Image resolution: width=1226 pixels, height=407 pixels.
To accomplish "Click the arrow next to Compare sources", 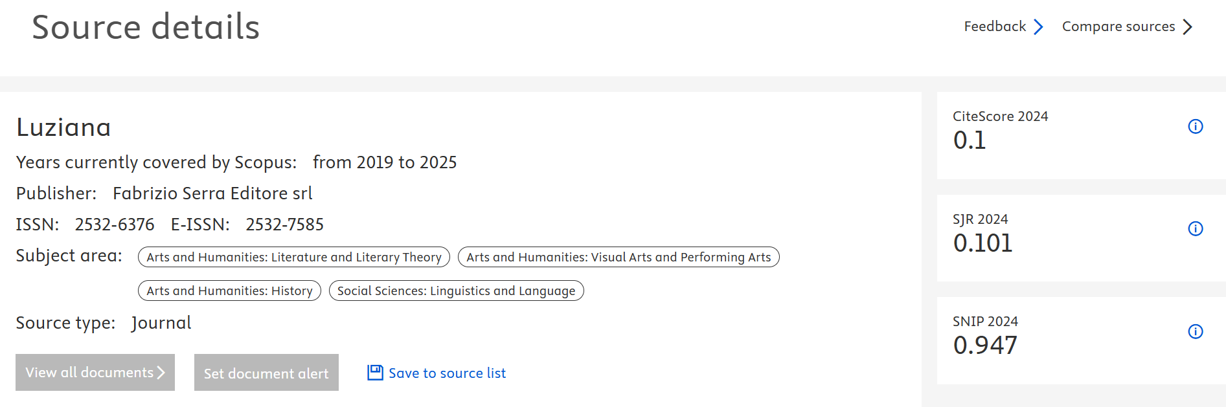I will click(1187, 27).
